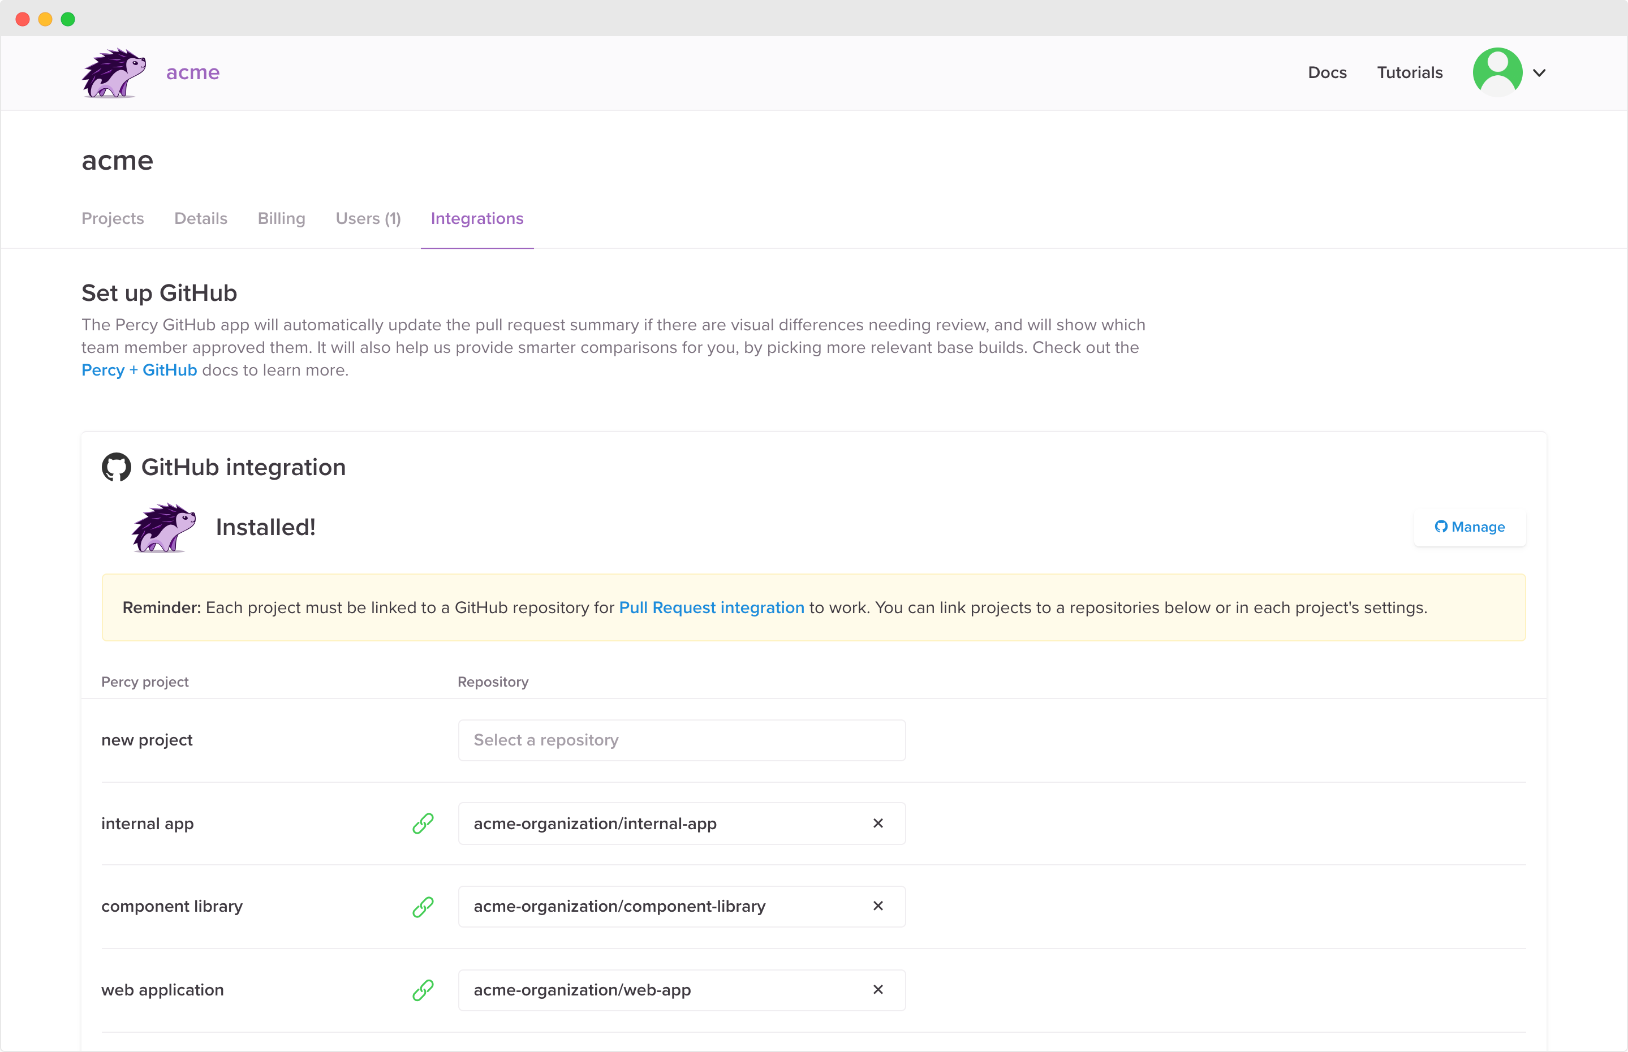Viewport: 1628px width, 1052px height.
Task: Open Tutorials in the top navigation
Action: [1410, 73]
